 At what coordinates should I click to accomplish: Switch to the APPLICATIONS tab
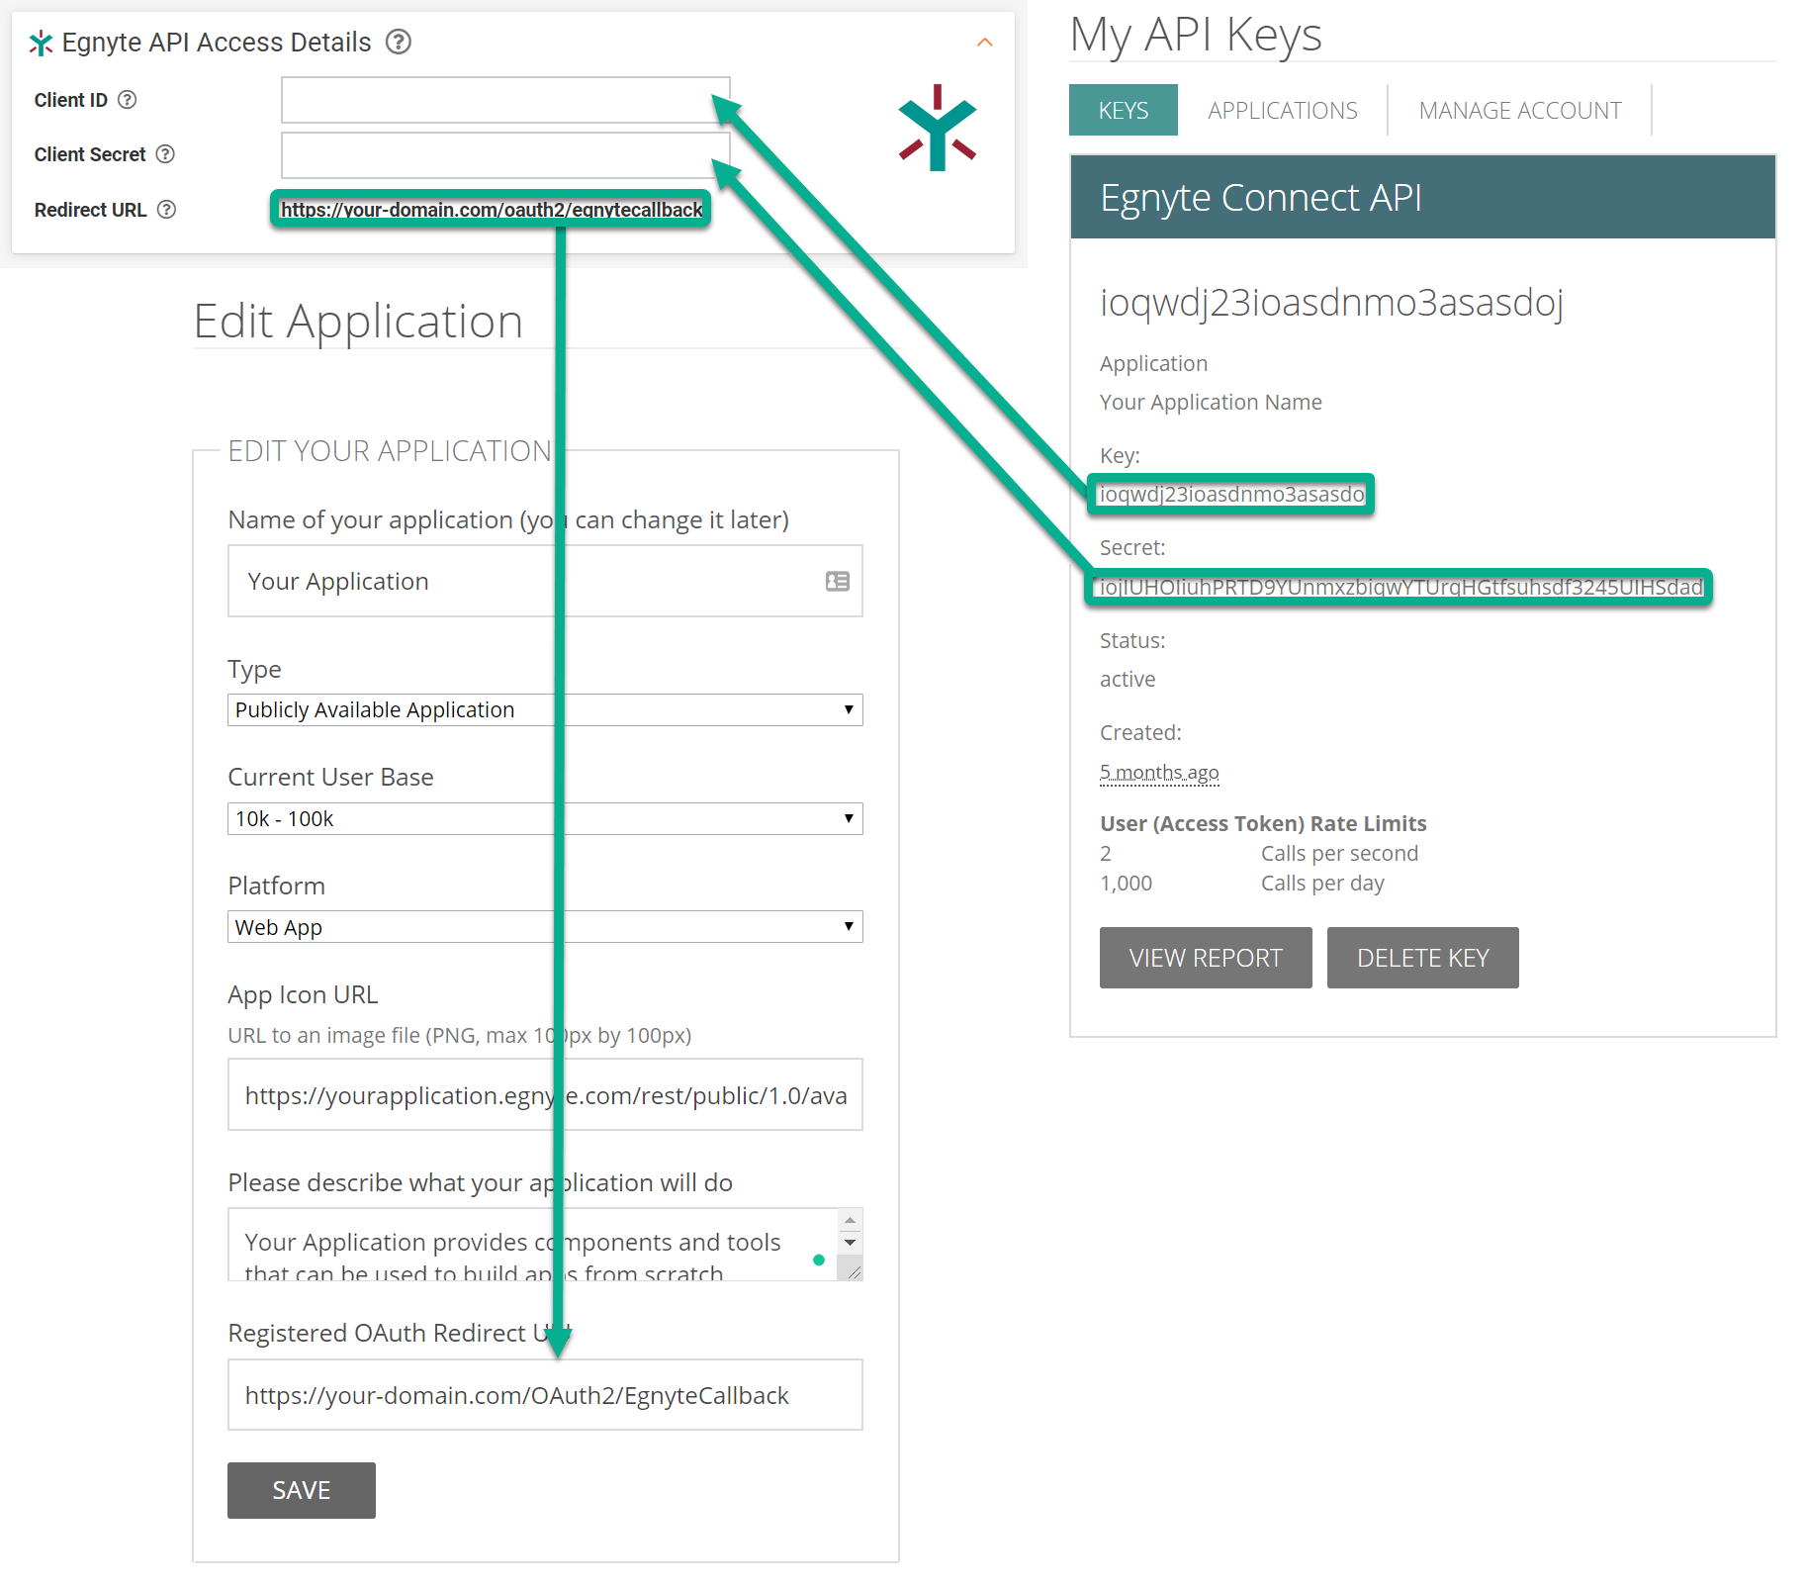[1282, 110]
